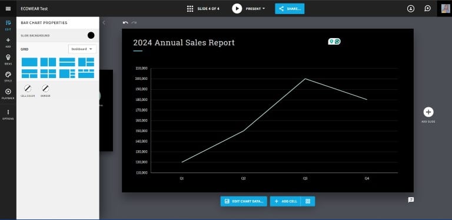Expand the Grid style dropdown

coord(82,49)
